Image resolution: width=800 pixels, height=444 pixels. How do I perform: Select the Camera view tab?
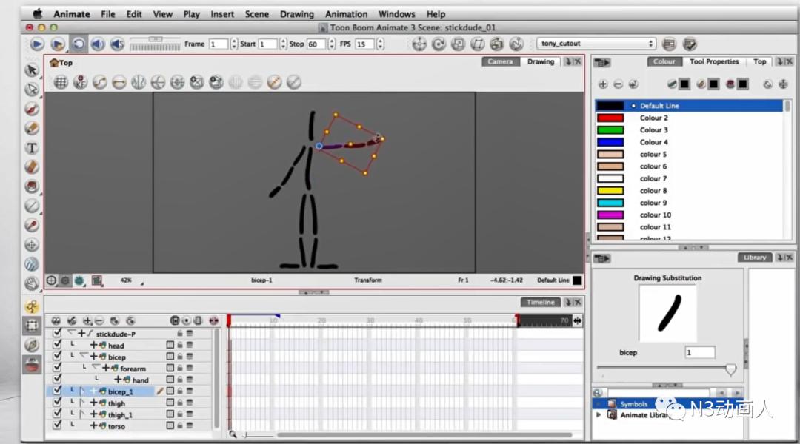pyautogui.click(x=500, y=61)
